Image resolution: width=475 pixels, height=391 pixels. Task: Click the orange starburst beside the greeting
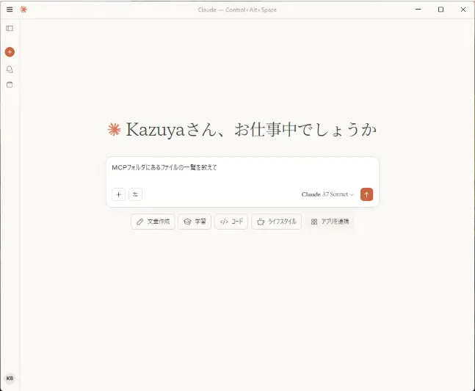115,130
